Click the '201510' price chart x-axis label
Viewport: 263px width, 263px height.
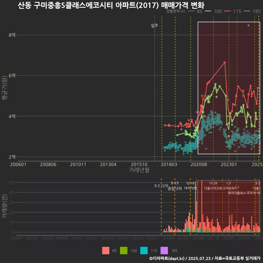[139, 164]
